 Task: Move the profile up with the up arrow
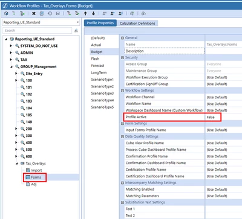coord(85,13)
